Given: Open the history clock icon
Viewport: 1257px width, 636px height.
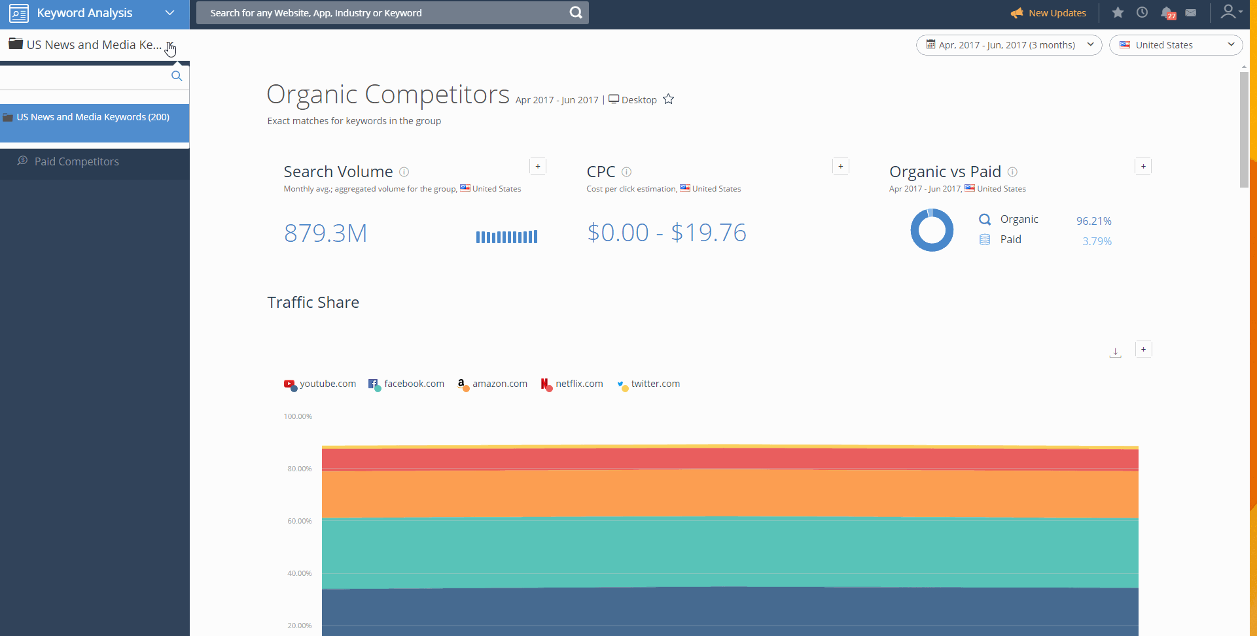Looking at the screenshot, I should tap(1142, 12).
